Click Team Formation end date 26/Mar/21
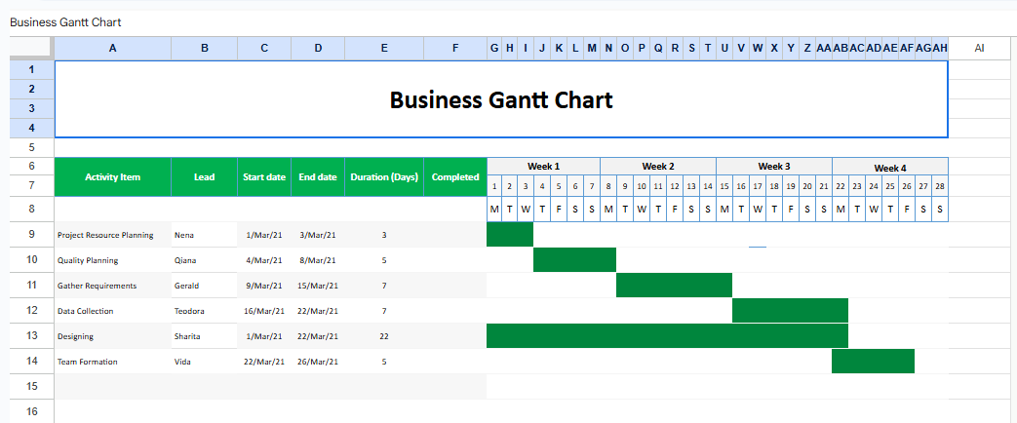Image resolution: width=1017 pixels, height=423 pixels. point(318,362)
